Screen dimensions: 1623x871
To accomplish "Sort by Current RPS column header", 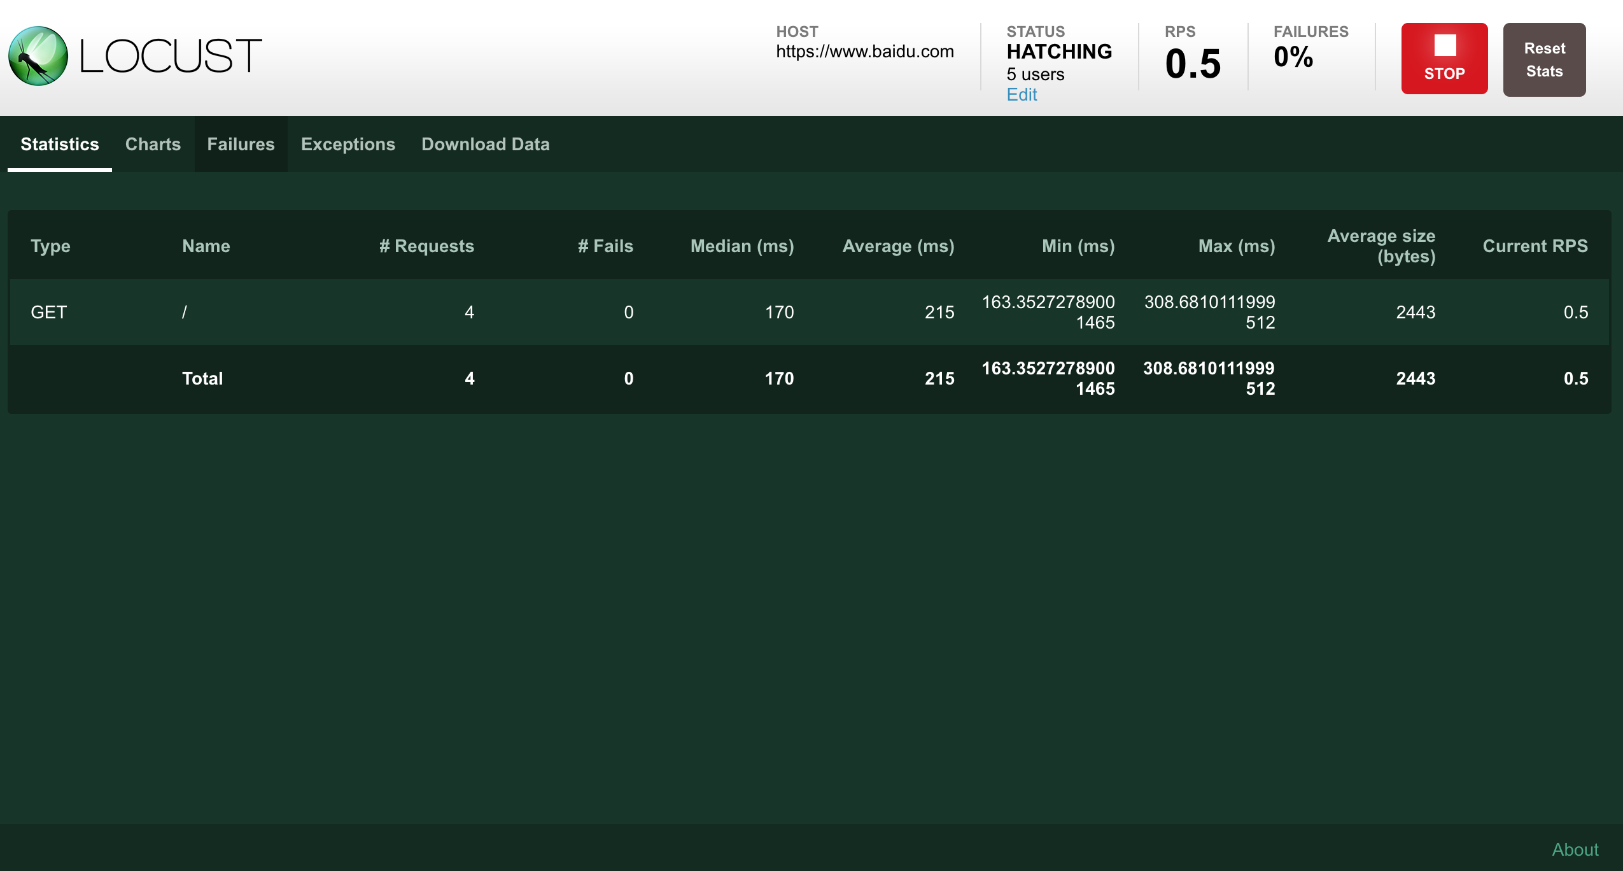I will click(1535, 246).
